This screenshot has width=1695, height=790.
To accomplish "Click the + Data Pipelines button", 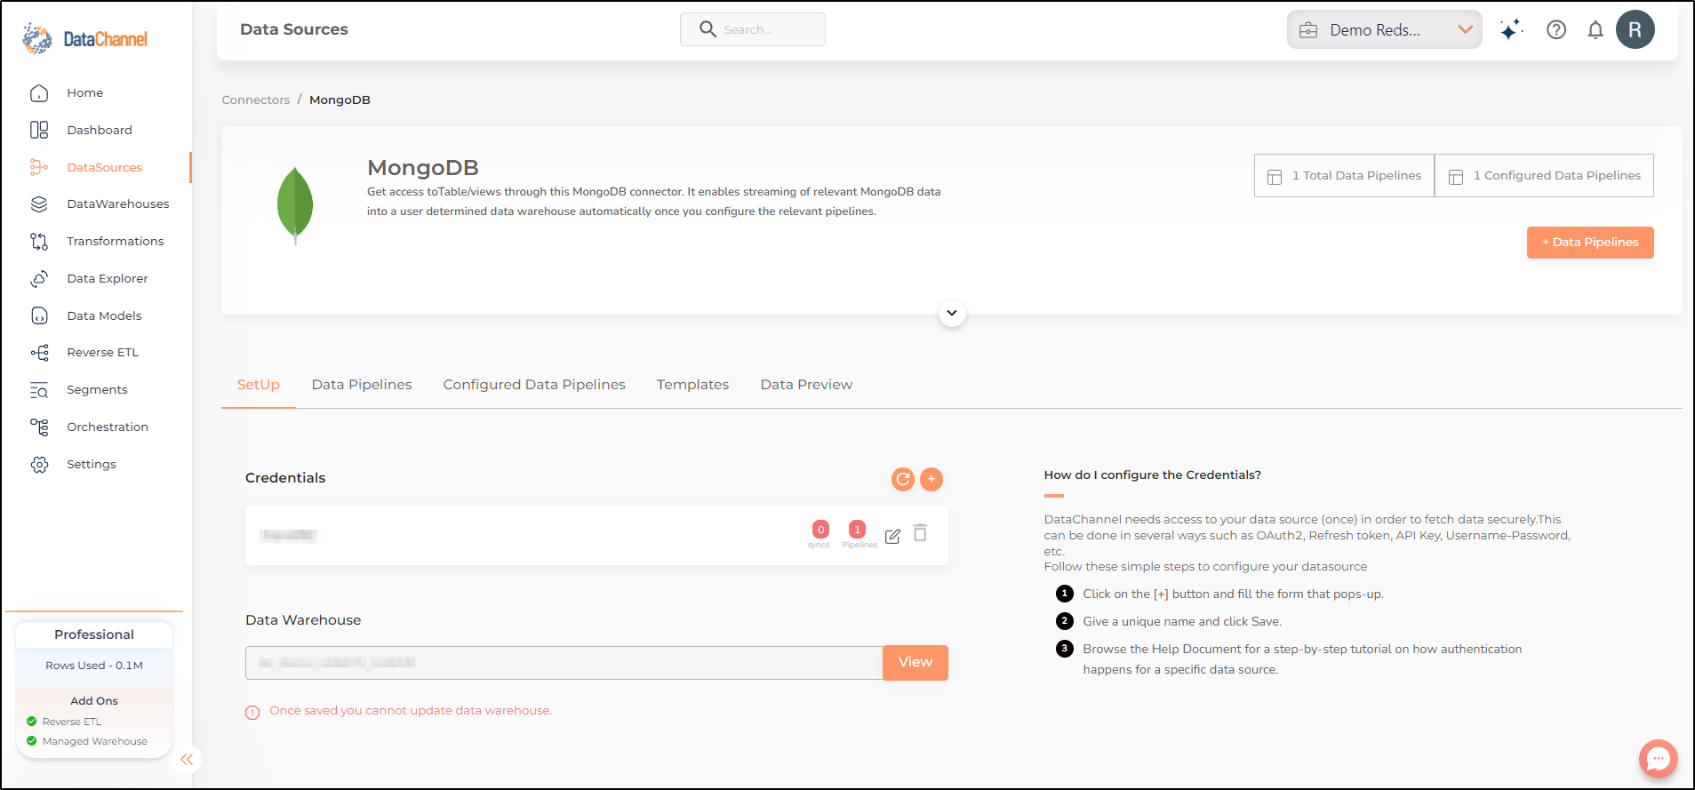I will pyautogui.click(x=1590, y=243).
